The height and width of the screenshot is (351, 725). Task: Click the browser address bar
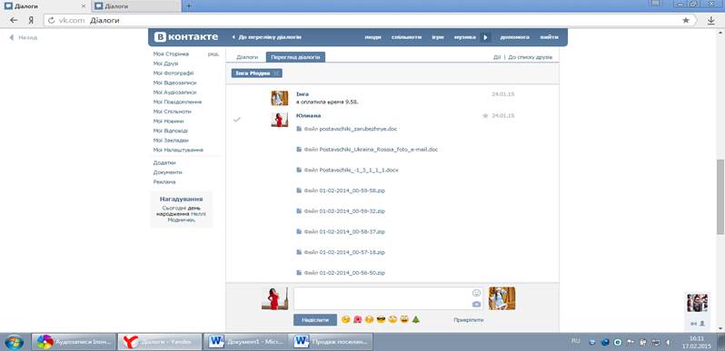tap(370, 20)
